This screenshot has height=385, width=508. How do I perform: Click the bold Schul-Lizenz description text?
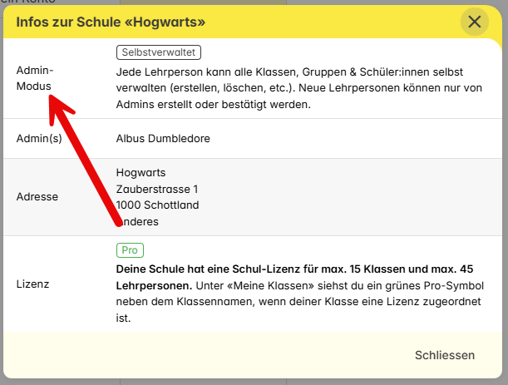tap(294, 277)
